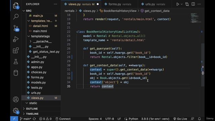
Task: Click line number 28 gutter
Action: pyautogui.click(x=69, y=57)
